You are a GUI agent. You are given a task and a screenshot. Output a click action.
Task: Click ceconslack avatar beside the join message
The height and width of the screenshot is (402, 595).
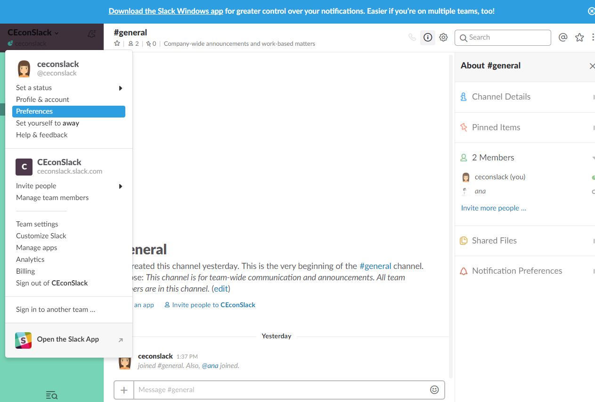[x=125, y=362]
